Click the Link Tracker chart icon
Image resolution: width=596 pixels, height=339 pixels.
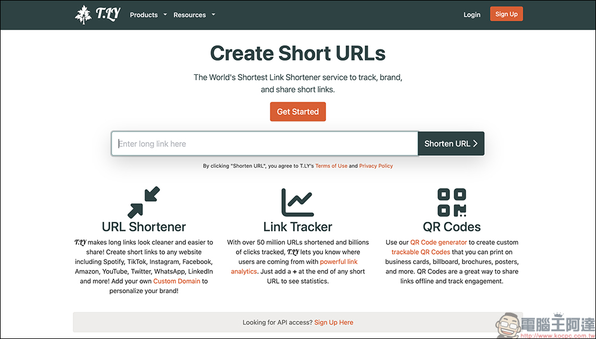pos(297,202)
